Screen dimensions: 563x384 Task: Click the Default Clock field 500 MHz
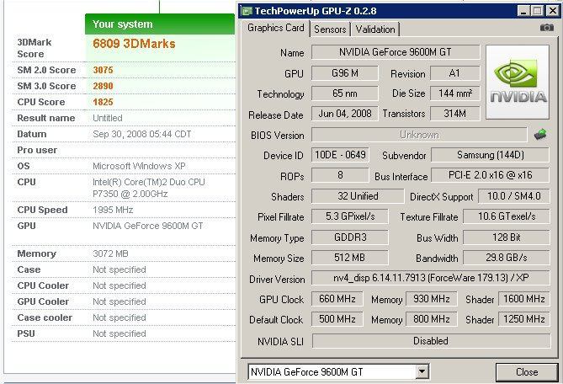click(x=337, y=319)
